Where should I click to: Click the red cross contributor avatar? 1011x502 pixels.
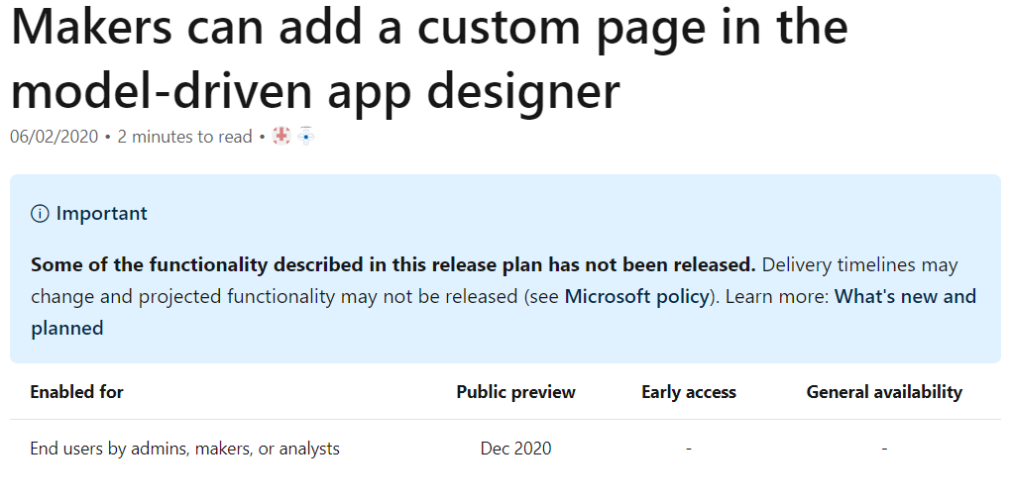point(281,136)
